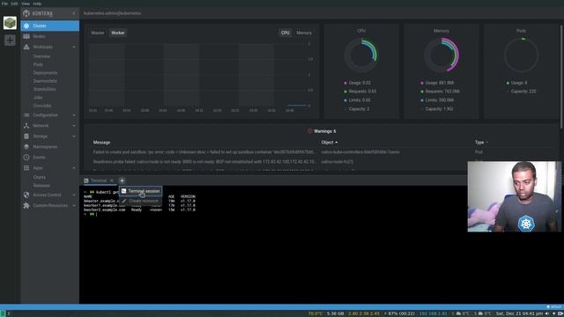The width and height of the screenshot is (564, 317).
Task: Click the Nodes sidebar icon
Action: (x=26, y=36)
